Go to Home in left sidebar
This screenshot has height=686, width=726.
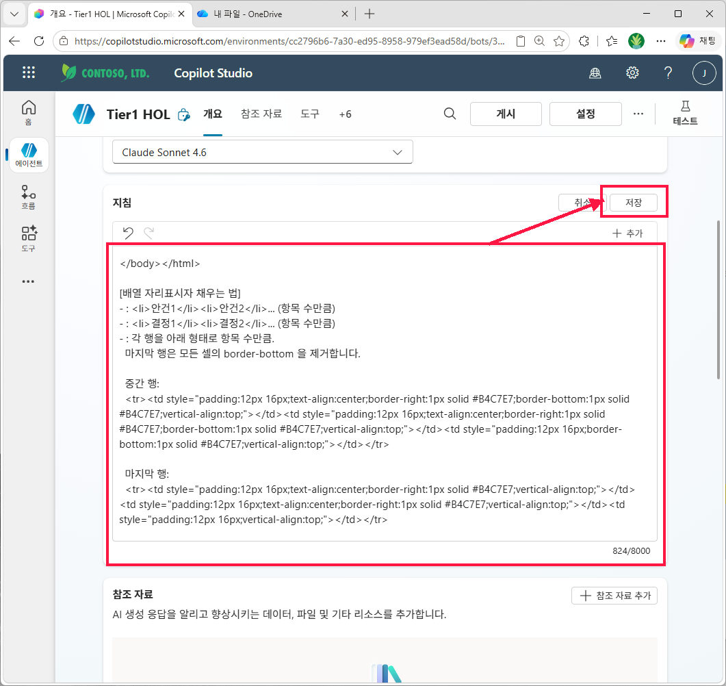pyautogui.click(x=29, y=112)
